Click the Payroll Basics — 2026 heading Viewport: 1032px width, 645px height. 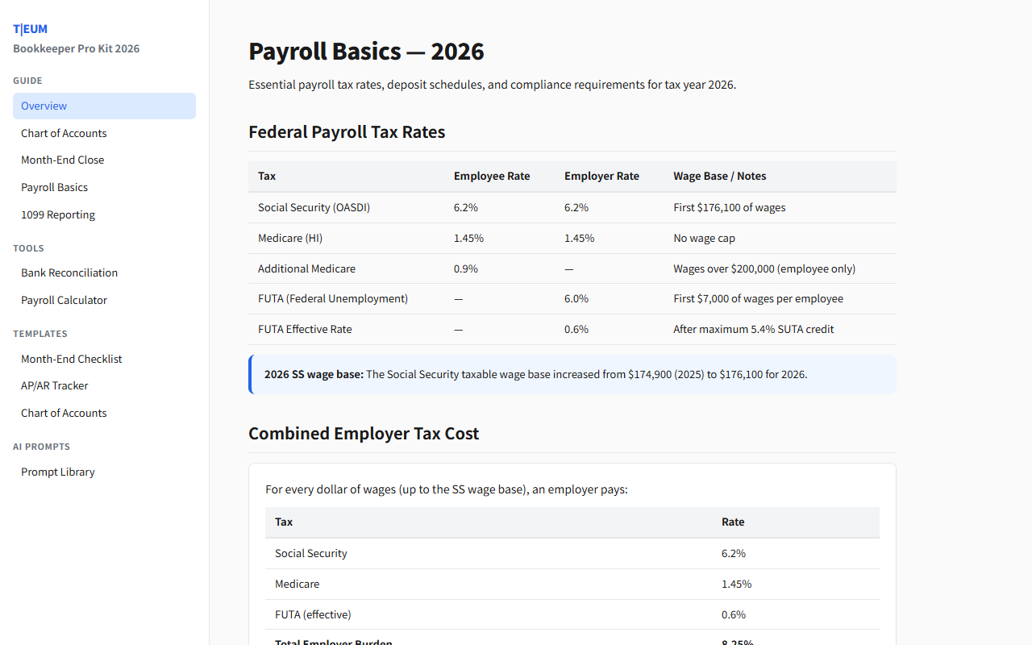pos(366,51)
